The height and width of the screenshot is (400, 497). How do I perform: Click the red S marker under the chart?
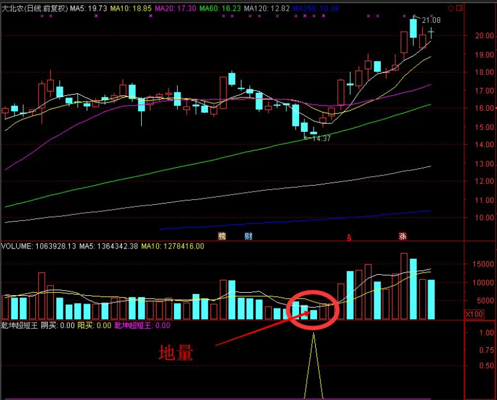tap(349, 237)
